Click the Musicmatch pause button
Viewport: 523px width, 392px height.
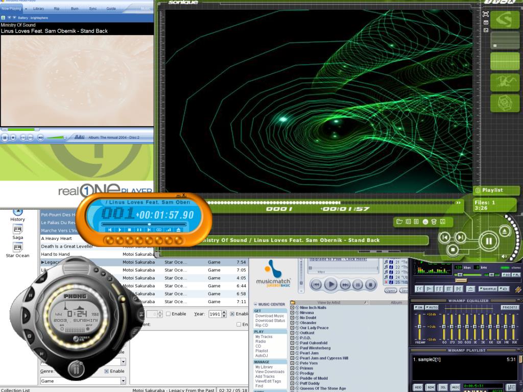358,285
